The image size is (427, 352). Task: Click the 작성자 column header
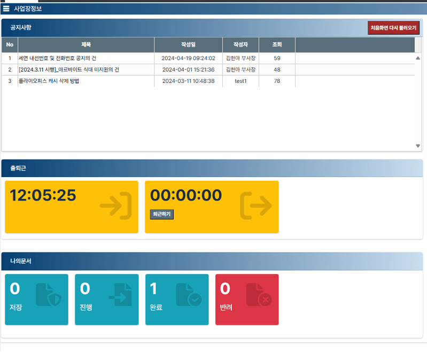click(x=240, y=44)
